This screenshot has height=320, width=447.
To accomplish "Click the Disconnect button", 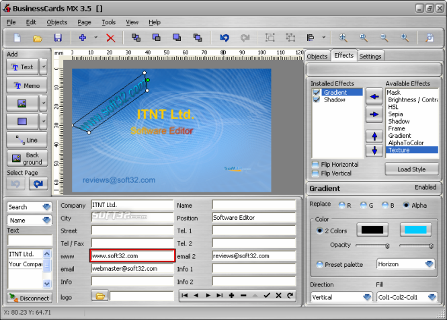I will (30, 298).
